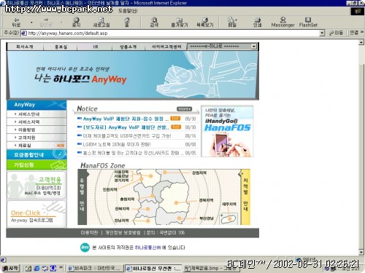
Task: Click the FlashGet toolbar icon
Action: pyautogui.click(x=308, y=22)
